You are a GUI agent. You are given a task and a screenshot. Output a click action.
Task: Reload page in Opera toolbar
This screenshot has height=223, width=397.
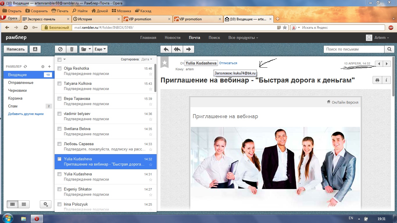coord(26,28)
